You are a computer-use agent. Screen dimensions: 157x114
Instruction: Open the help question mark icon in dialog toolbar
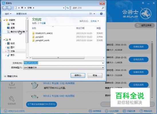tap(101, 14)
